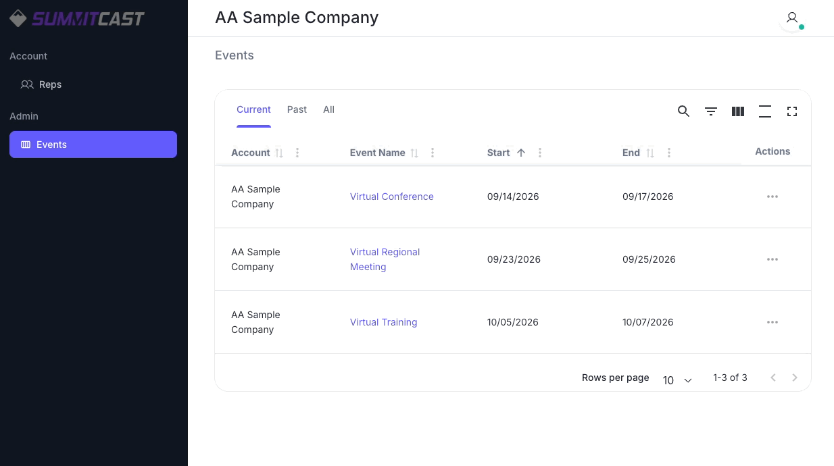The height and width of the screenshot is (466, 834).
Task: Open End column options menu
Action: click(669, 153)
